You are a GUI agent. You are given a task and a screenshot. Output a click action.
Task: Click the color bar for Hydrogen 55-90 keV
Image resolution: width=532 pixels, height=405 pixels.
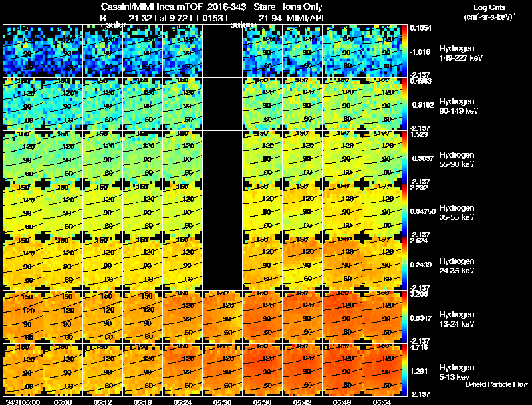(404, 158)
